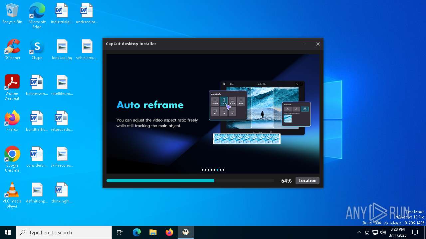Select the undercolor... Word document on desktop
The width and height of the screenshot is (426, 239).
[x=87, y=14]
